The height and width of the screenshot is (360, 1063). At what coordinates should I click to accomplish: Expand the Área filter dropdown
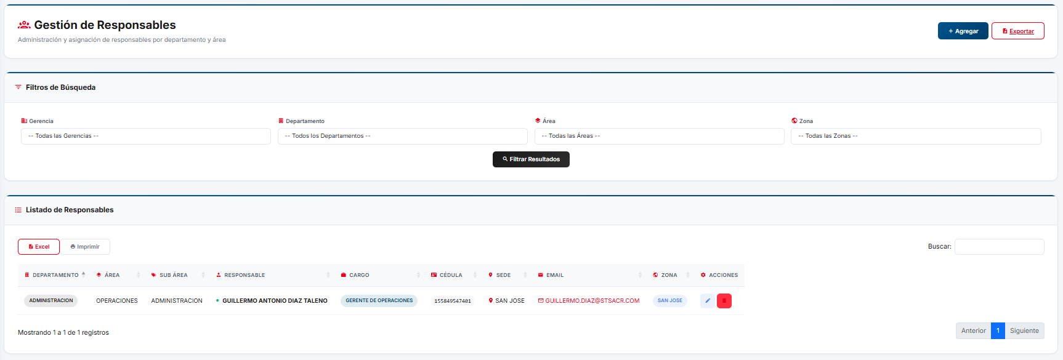[x=659, y=136]
